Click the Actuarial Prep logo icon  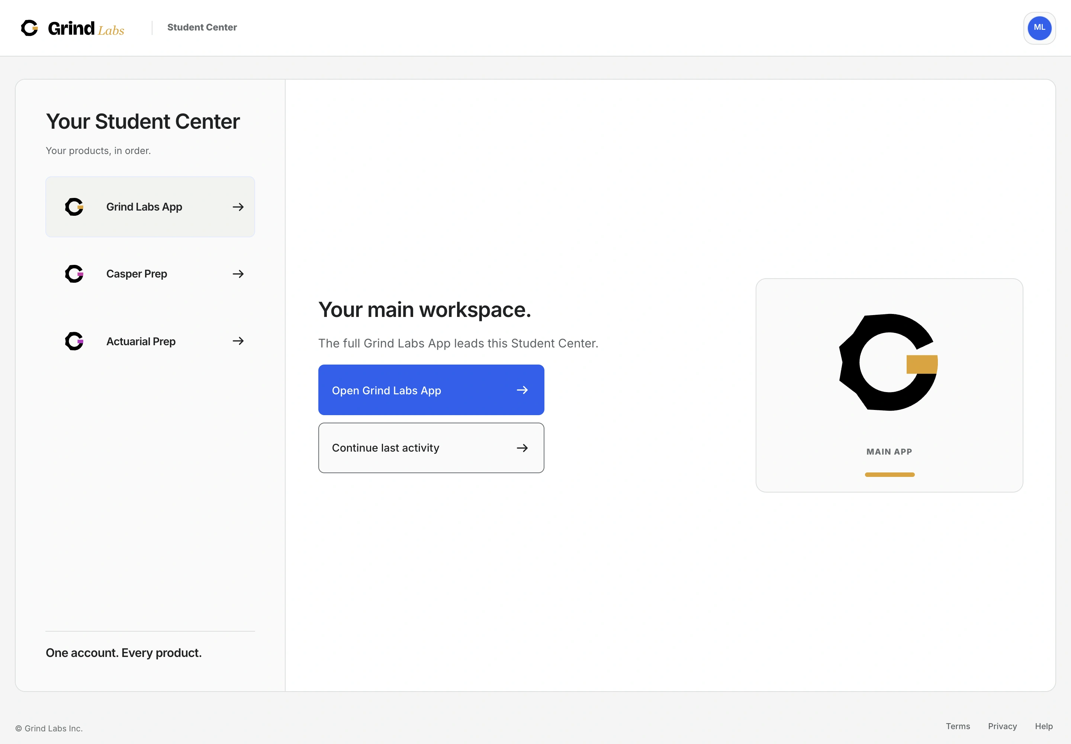point(74,341)
